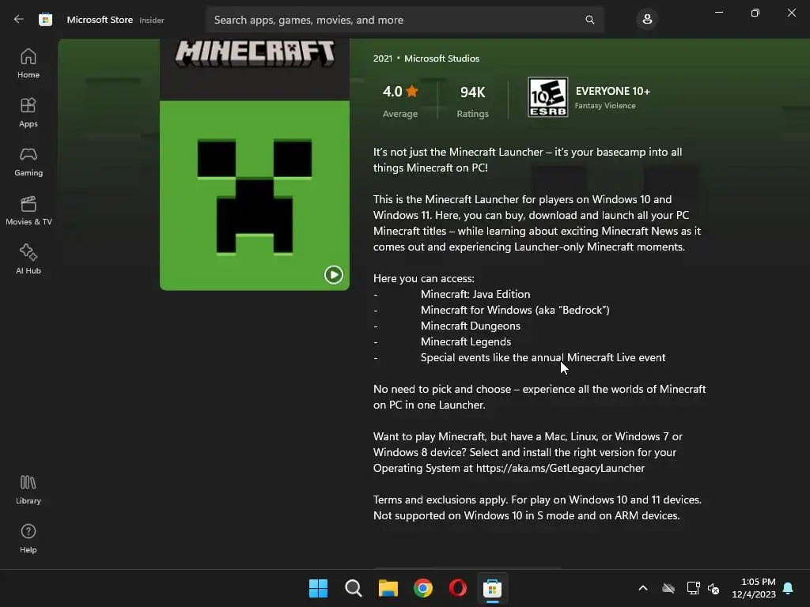This screenshot has width=810, height=607.
Task: Open AI Hub in the sidebar
Action: [28, 259]
